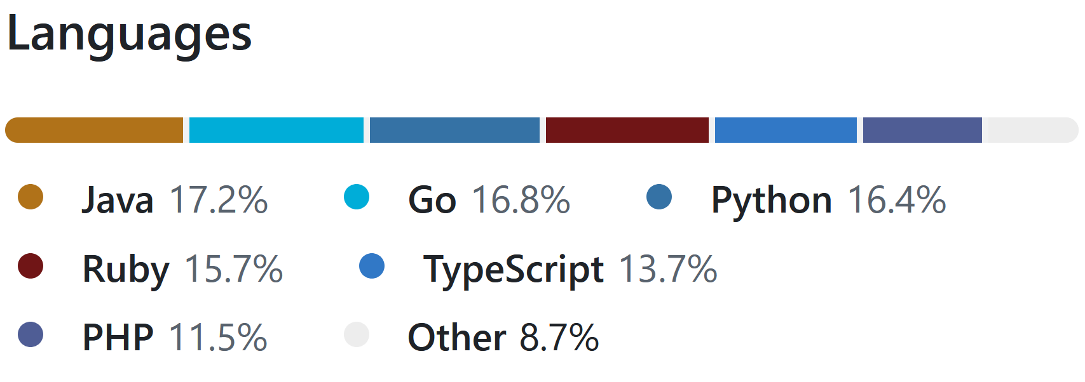The width and height of the screenshot is (1085, 382).
Task: Click the dark red Ruby segment in the bar
Action: coord(627,130)
